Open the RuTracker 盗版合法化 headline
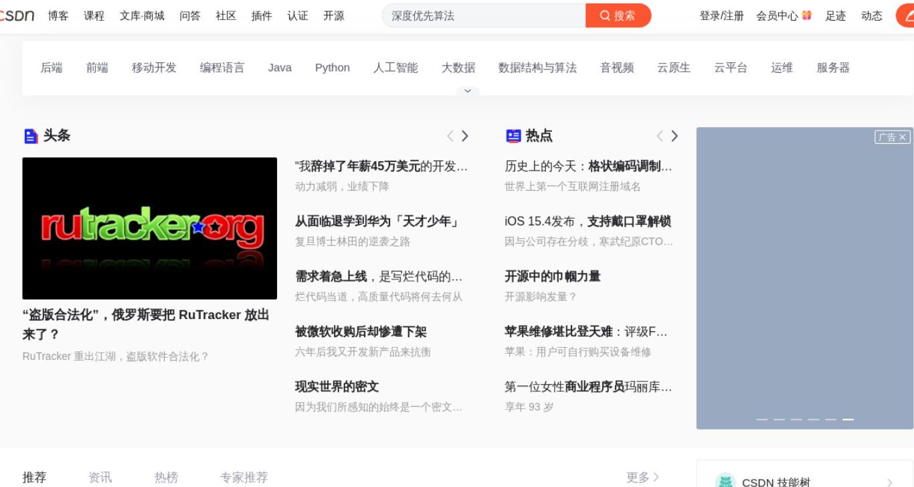Image resolution: width=914 pixels, height=487 pixels. tap(146, 324)
